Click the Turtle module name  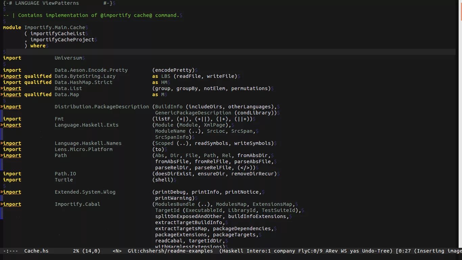click(x=64, y=180)
